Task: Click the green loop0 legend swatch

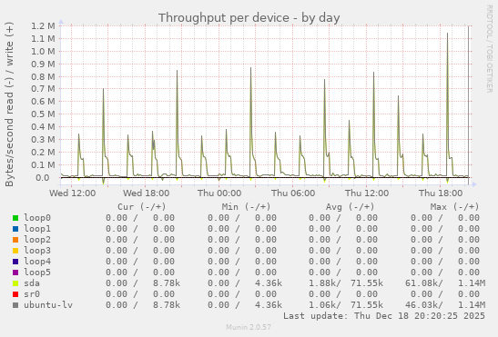Action: (x=15, y=218)
